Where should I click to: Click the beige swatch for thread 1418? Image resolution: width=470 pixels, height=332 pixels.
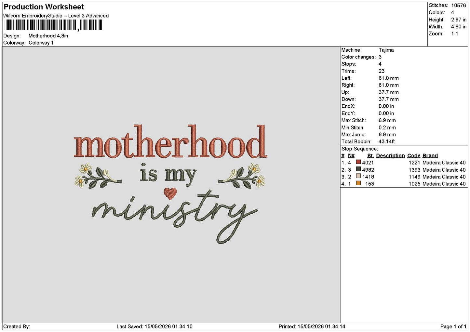pos(358,177)
